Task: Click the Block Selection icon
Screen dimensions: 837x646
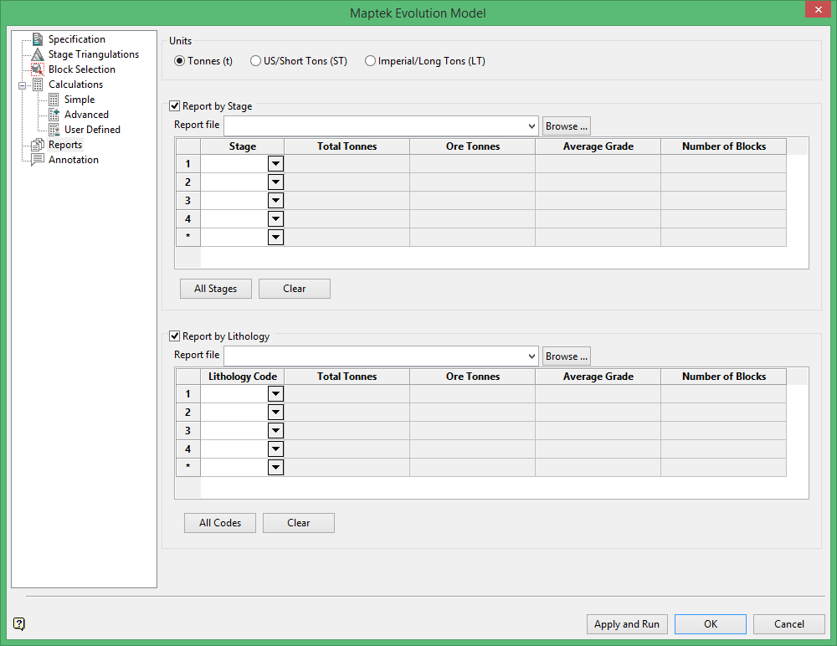Action: tap(37, 69)
